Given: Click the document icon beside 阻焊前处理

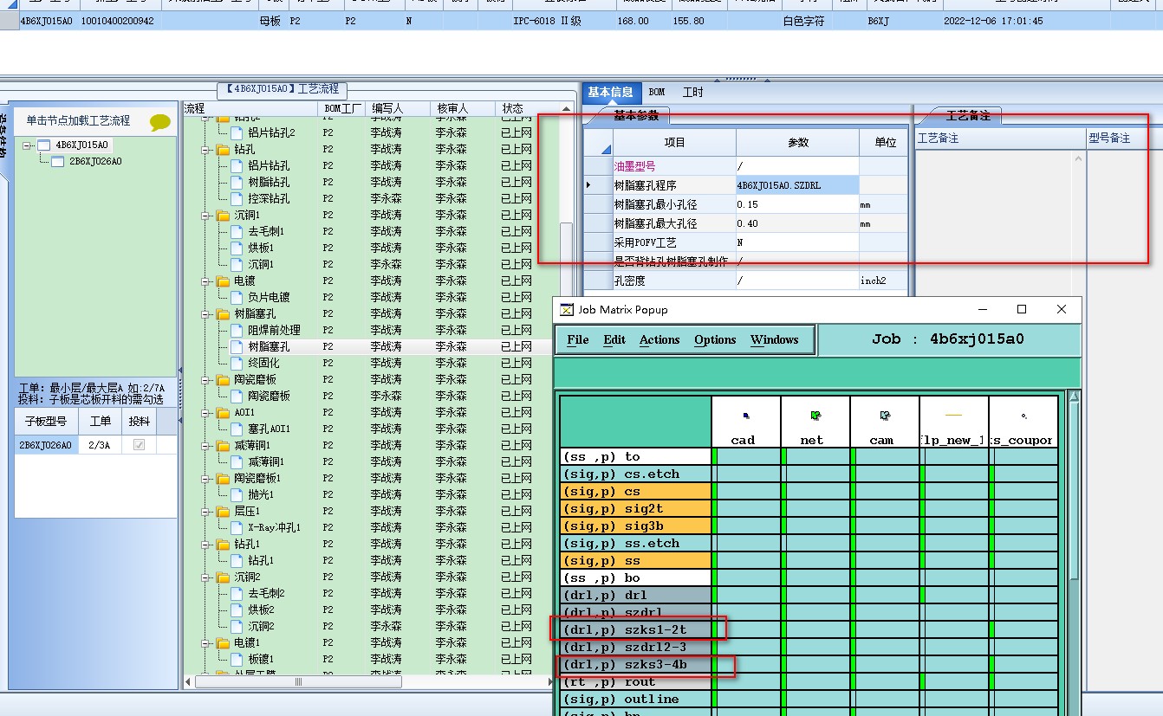Looking at the screenshot, I should (237, 331).
